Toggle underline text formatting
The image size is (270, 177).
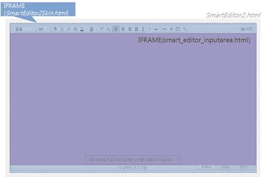pyautogui.click(x=62, y=29)
